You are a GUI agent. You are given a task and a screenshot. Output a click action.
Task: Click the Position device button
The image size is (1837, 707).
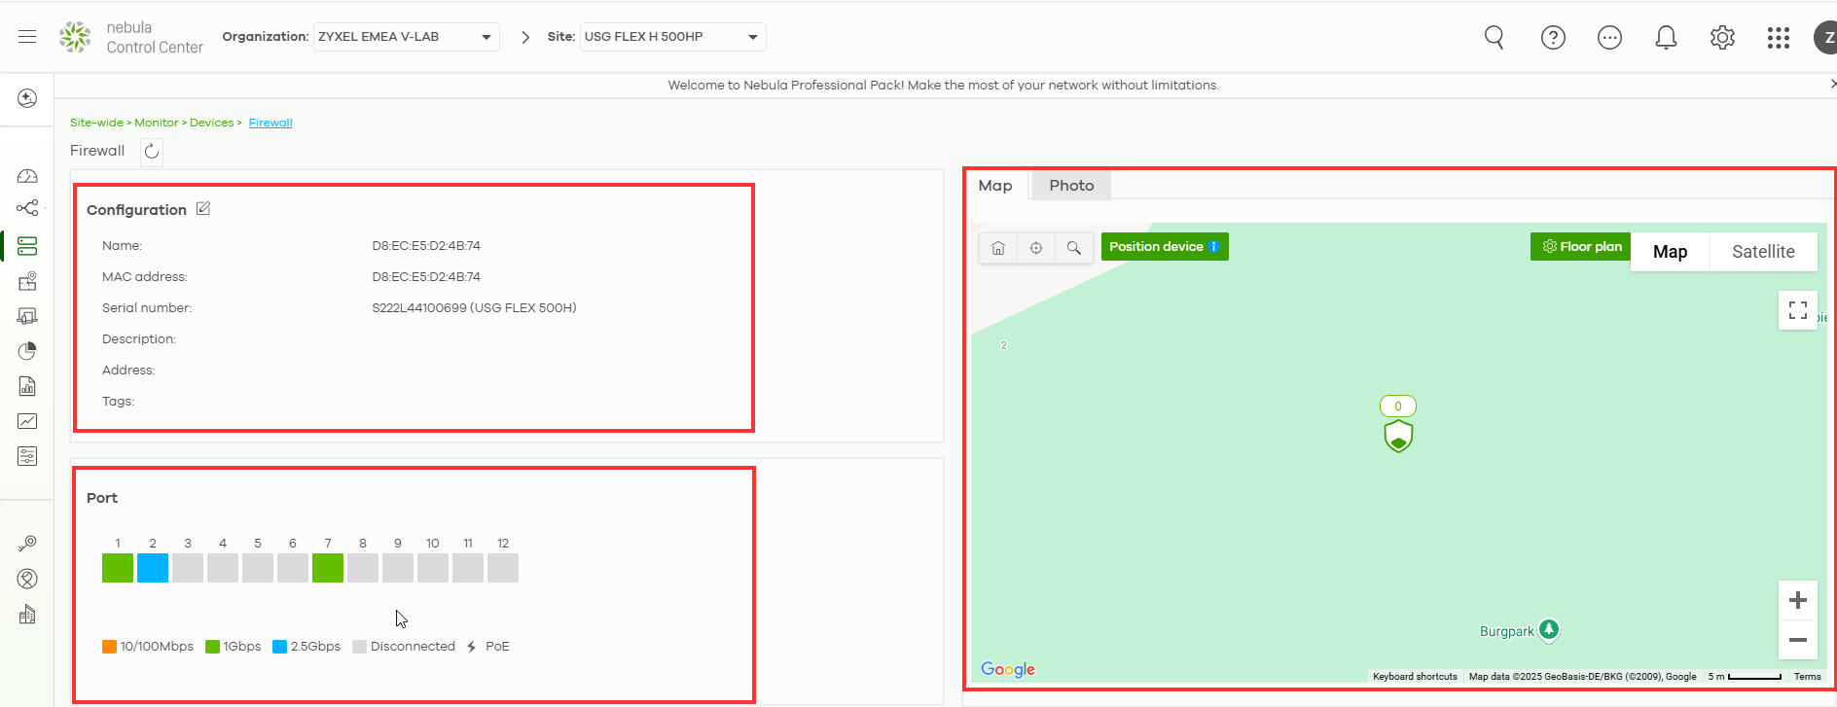click(1164, 247)
